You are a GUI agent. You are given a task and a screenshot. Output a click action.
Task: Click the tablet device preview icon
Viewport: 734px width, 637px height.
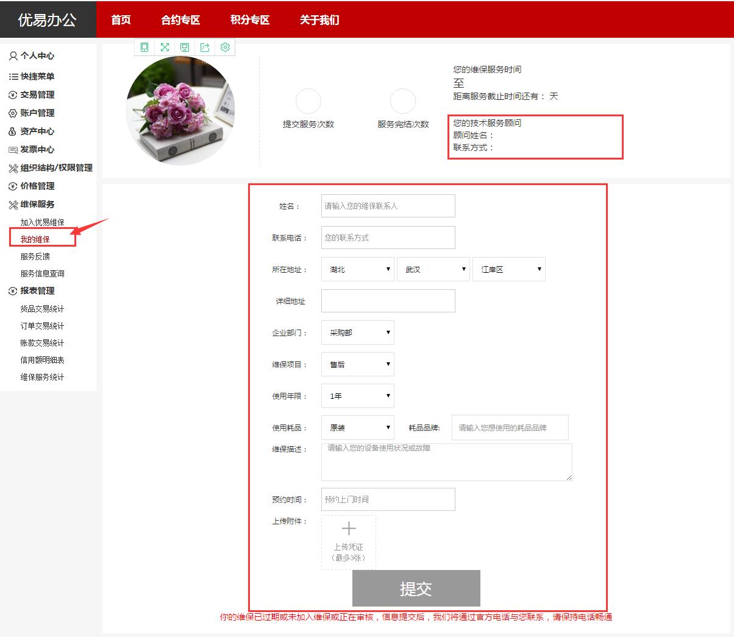coord(144,47)
